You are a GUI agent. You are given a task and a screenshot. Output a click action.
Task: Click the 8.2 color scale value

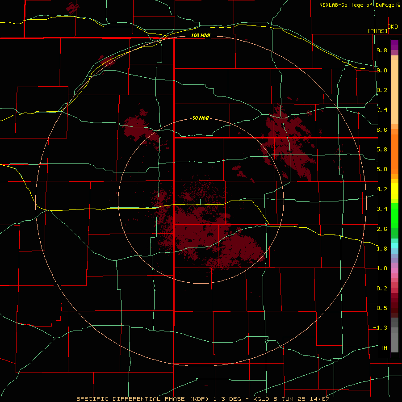[382, 90]
